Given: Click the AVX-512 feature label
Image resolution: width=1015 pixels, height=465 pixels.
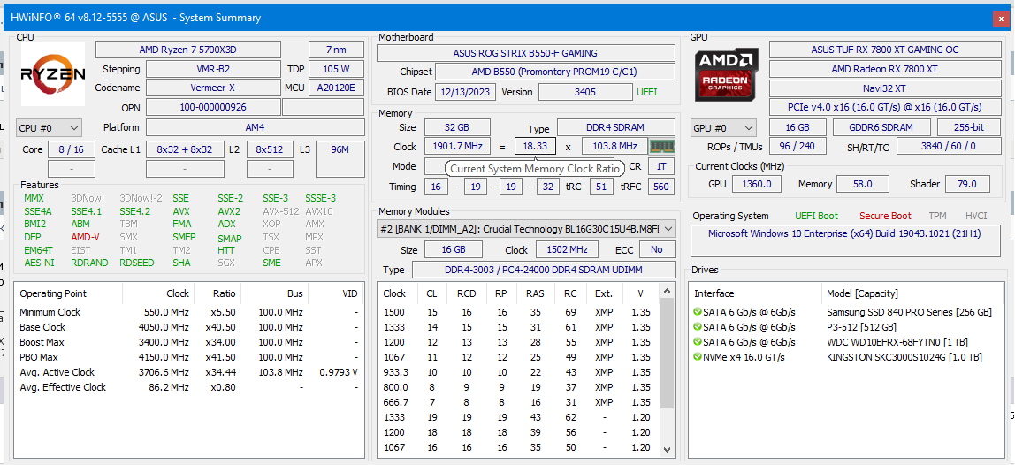Looking at the screenshot, I should [x=281, y=211].
